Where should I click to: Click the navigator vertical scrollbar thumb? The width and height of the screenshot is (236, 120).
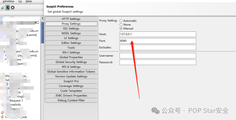(x=42, y=32)
